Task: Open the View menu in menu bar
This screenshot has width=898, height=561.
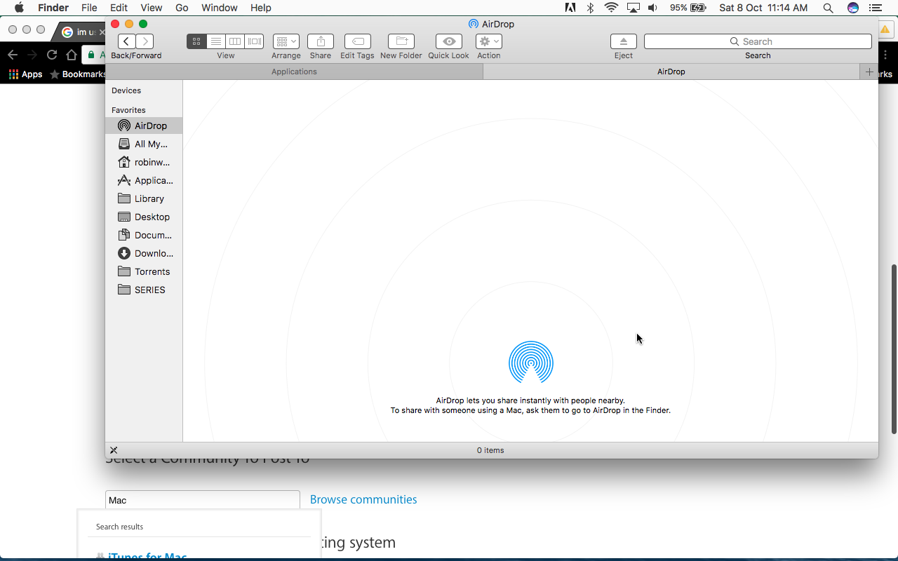Action: pos(151,8)
